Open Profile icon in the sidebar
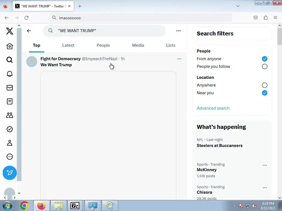 point(10,143)
